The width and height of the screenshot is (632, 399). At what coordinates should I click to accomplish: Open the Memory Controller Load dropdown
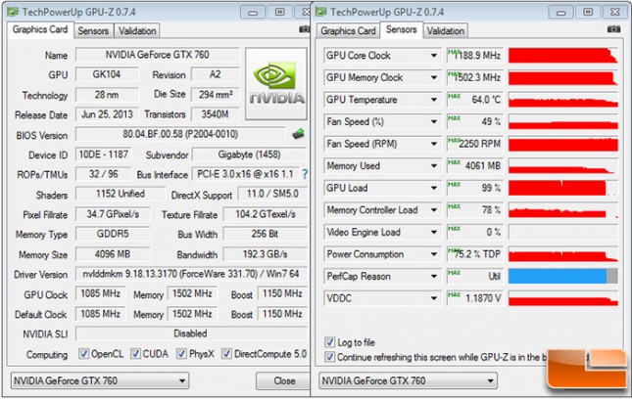click(434, 210)
